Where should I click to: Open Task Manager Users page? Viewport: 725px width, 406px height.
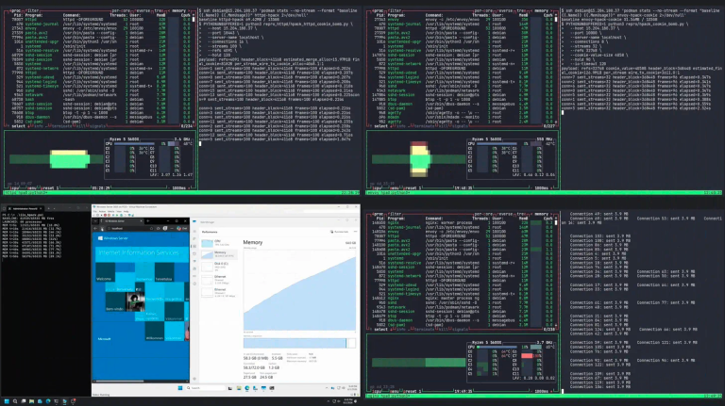point(194,268)
